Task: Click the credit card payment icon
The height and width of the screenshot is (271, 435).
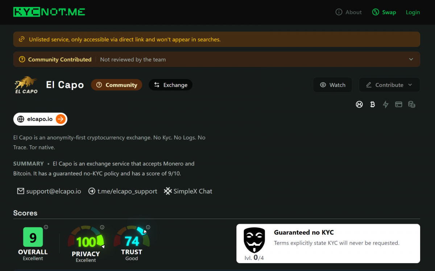Action: click(399, 104)
